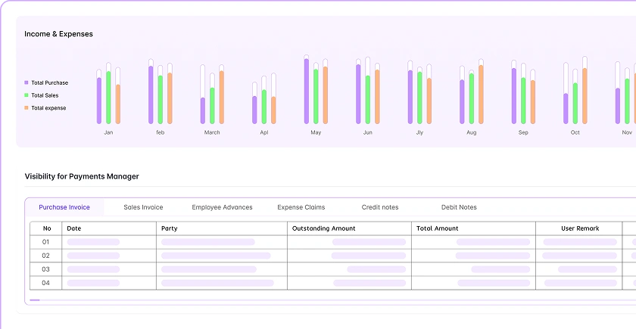The width and height of the screenshot is (636, 329).
Task: Switch to the Sales Invoice tab
Action: click(143, 207)
